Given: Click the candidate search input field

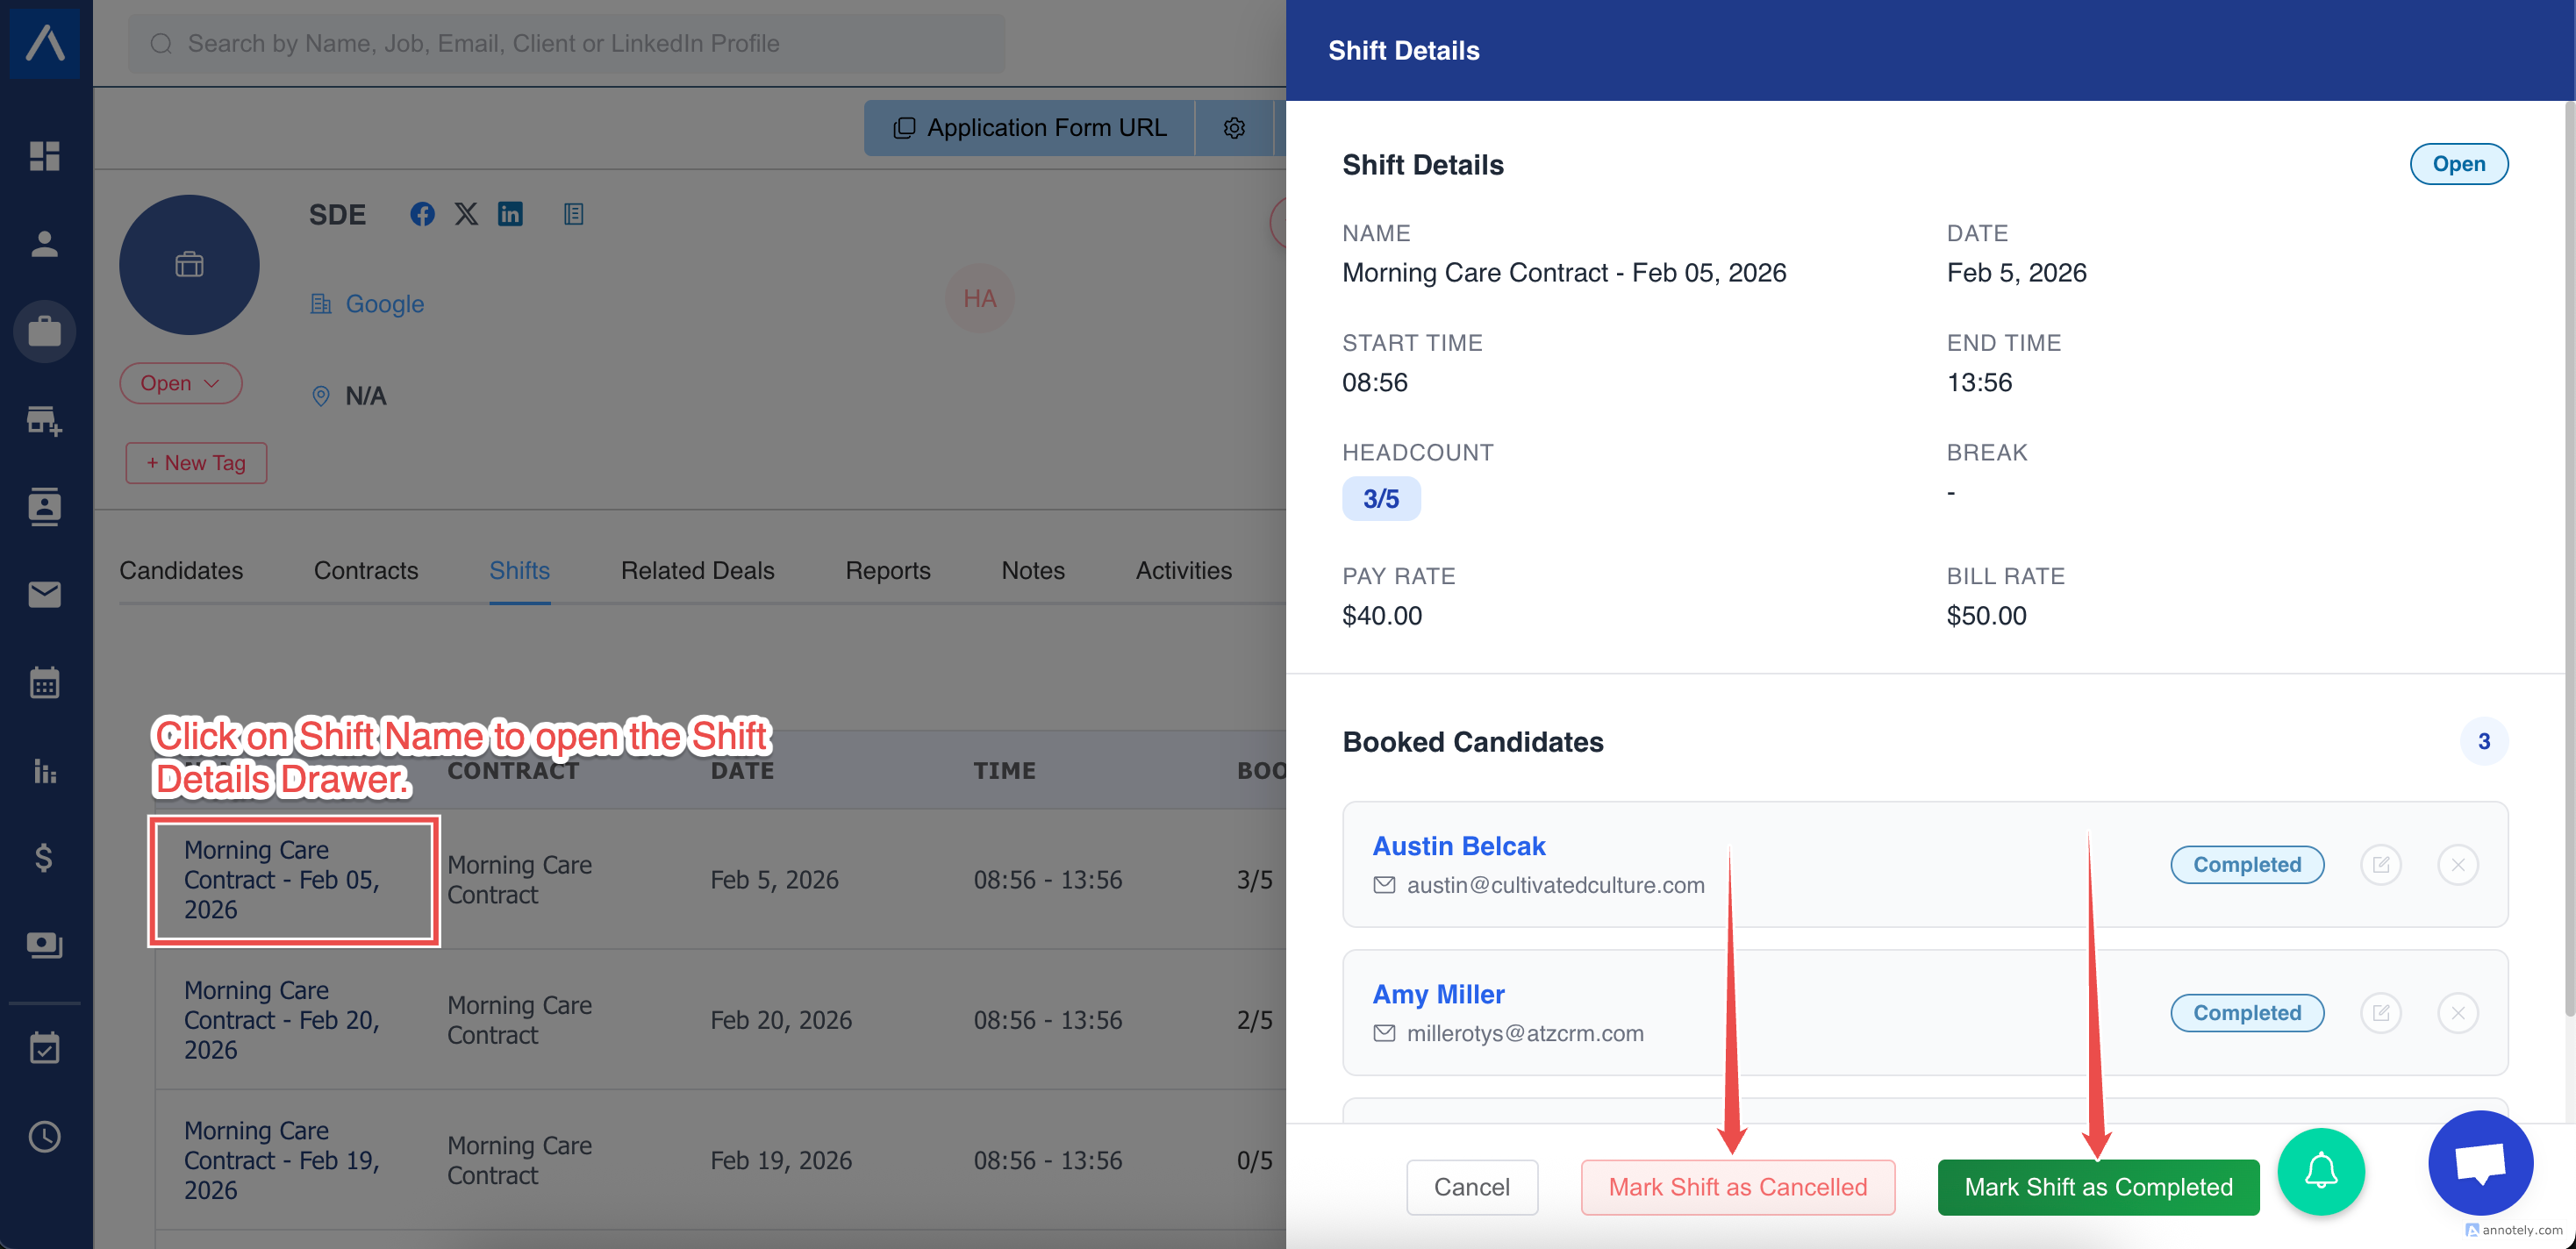Looking at the screenshot, I should 566,43.
